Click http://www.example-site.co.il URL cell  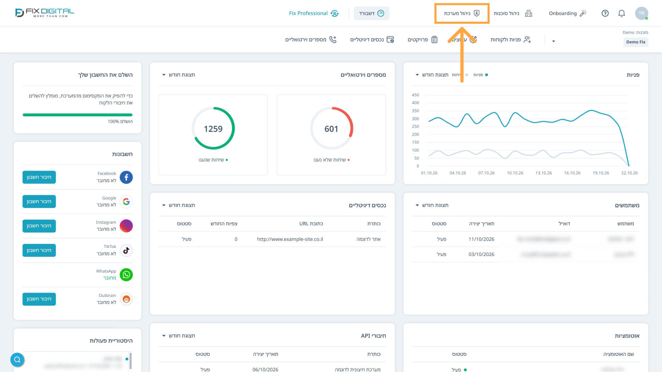click(x=290, y=239)
